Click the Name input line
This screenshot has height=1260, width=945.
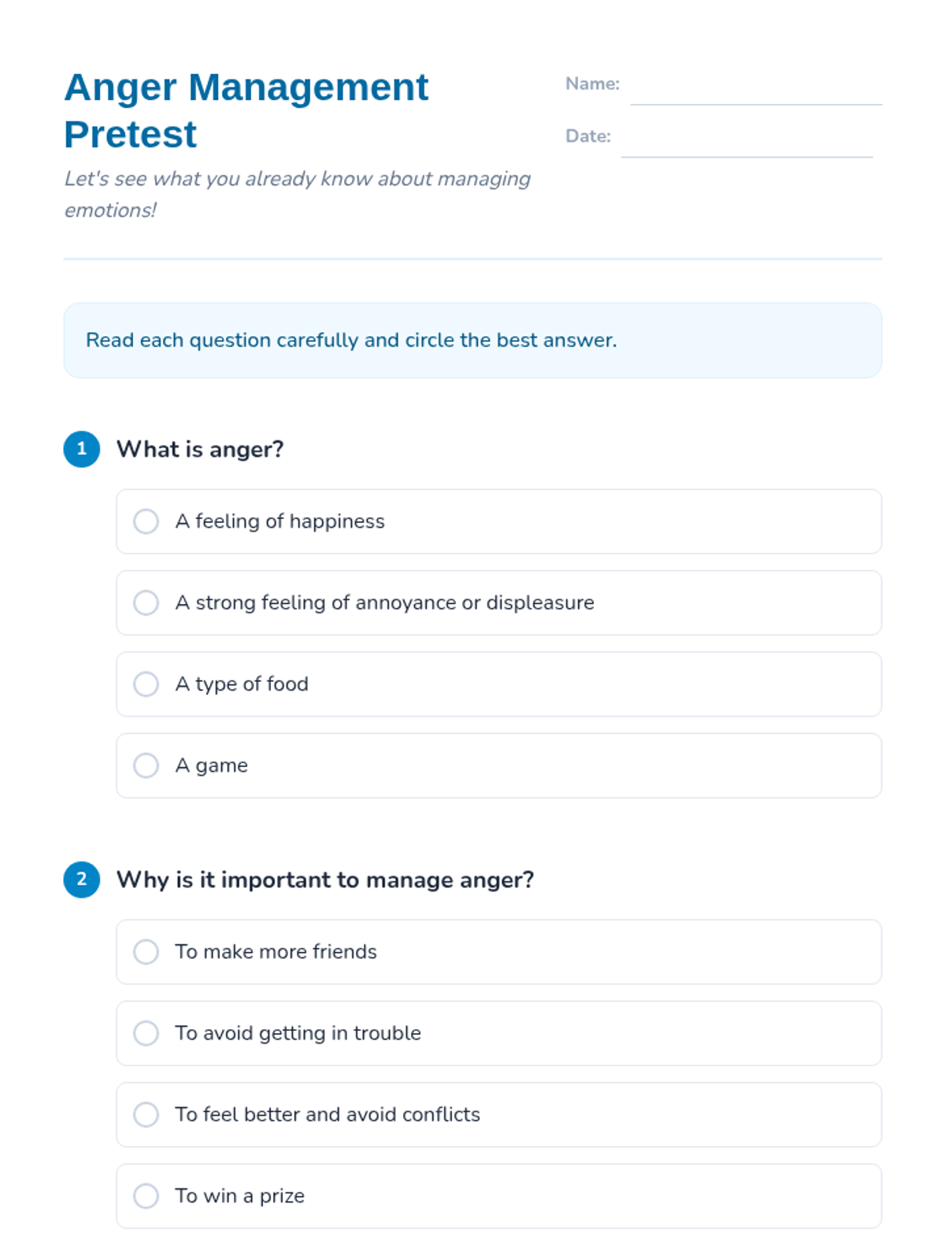(x=755, y=88)
